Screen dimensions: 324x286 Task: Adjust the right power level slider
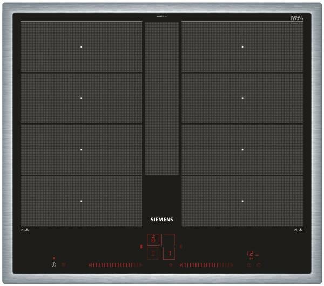tap(205, 265)
